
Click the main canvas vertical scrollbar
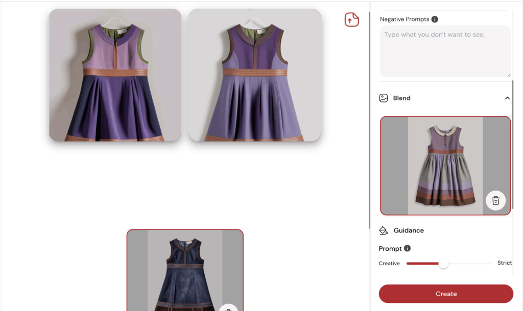pyautogui.click(x=369, y=120)
